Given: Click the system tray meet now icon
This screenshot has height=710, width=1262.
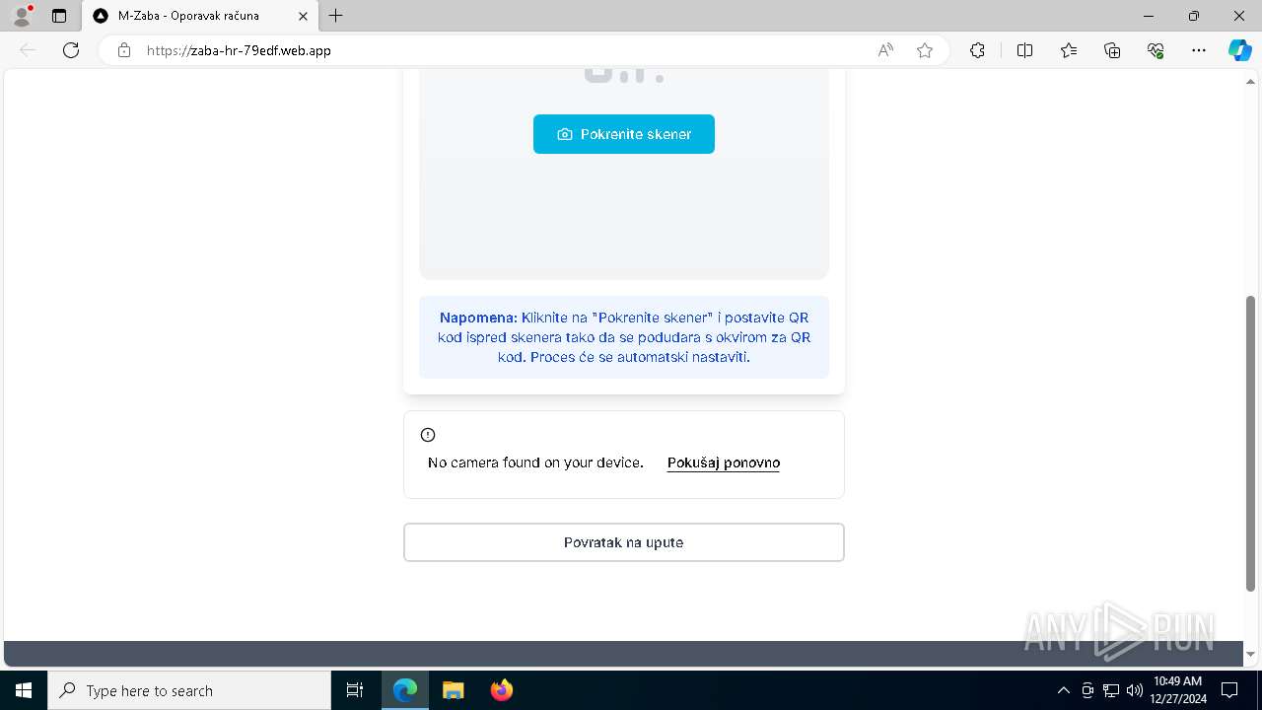Looking at the screenshot, I should coord(1087,690).
